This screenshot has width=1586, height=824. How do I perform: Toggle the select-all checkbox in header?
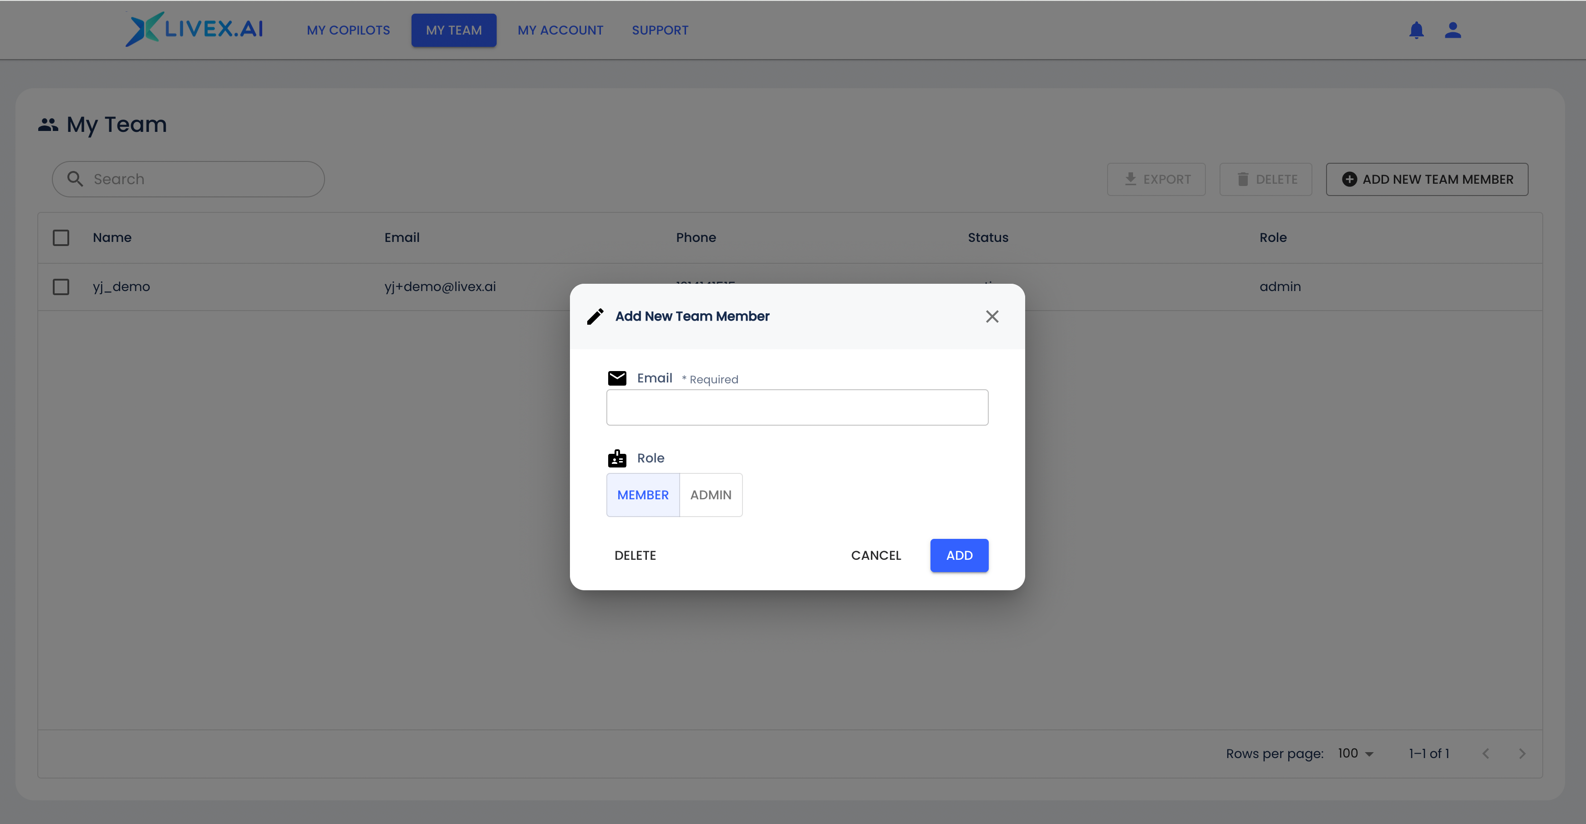click(x=61, y=237)
